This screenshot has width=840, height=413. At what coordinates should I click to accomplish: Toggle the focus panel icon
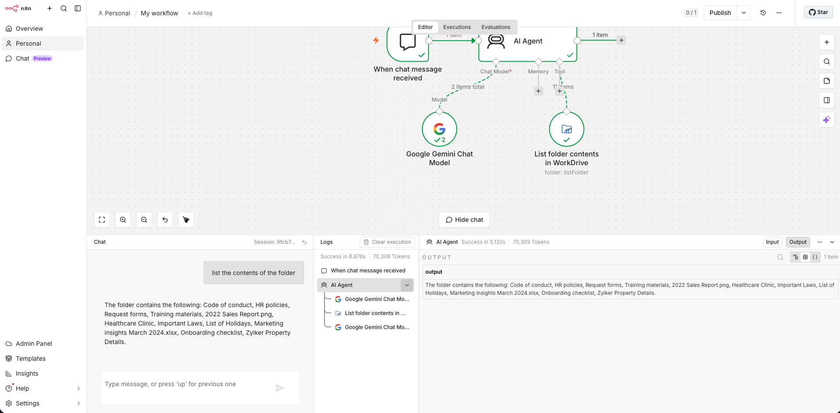click(827, 100)
